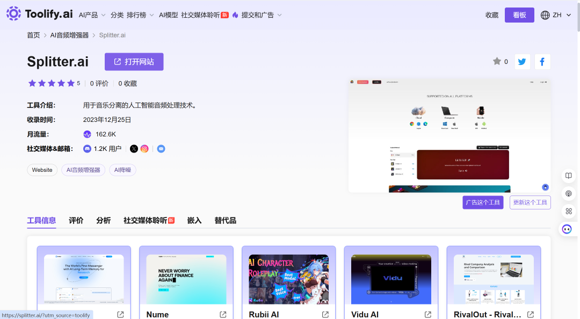Click the five-star rating
580x319 pixels.
click(52, 83)
